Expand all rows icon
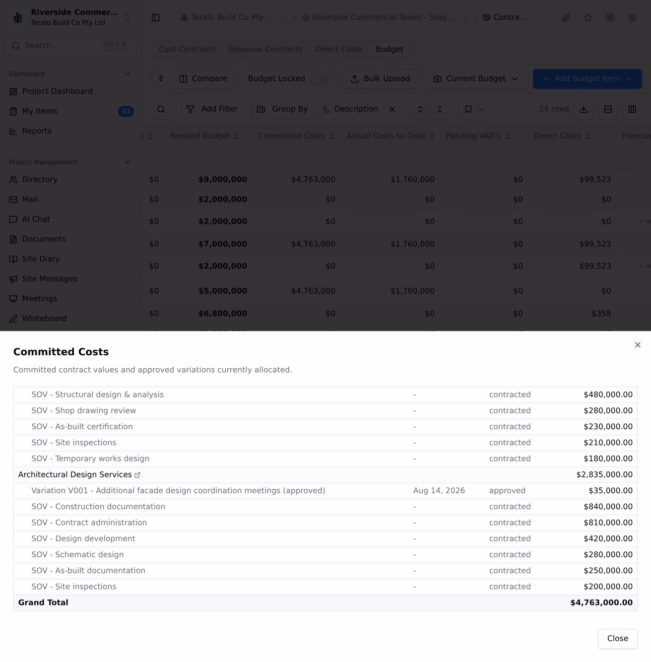This screenshot has height=662, width=651. tap(420, 109)
